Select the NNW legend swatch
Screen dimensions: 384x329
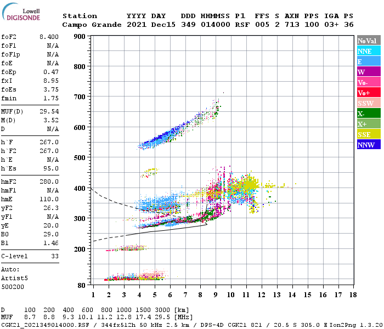pos(369,144)
